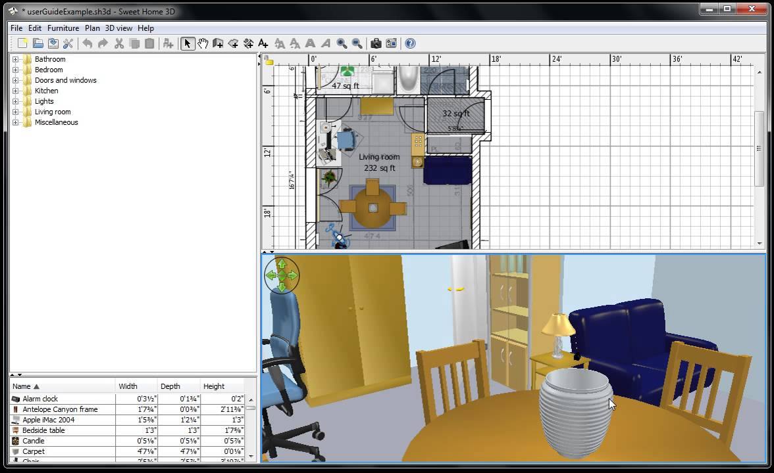Open preferences with the tools icon
This screenshot has height=473, width=774.
point(68,43)
